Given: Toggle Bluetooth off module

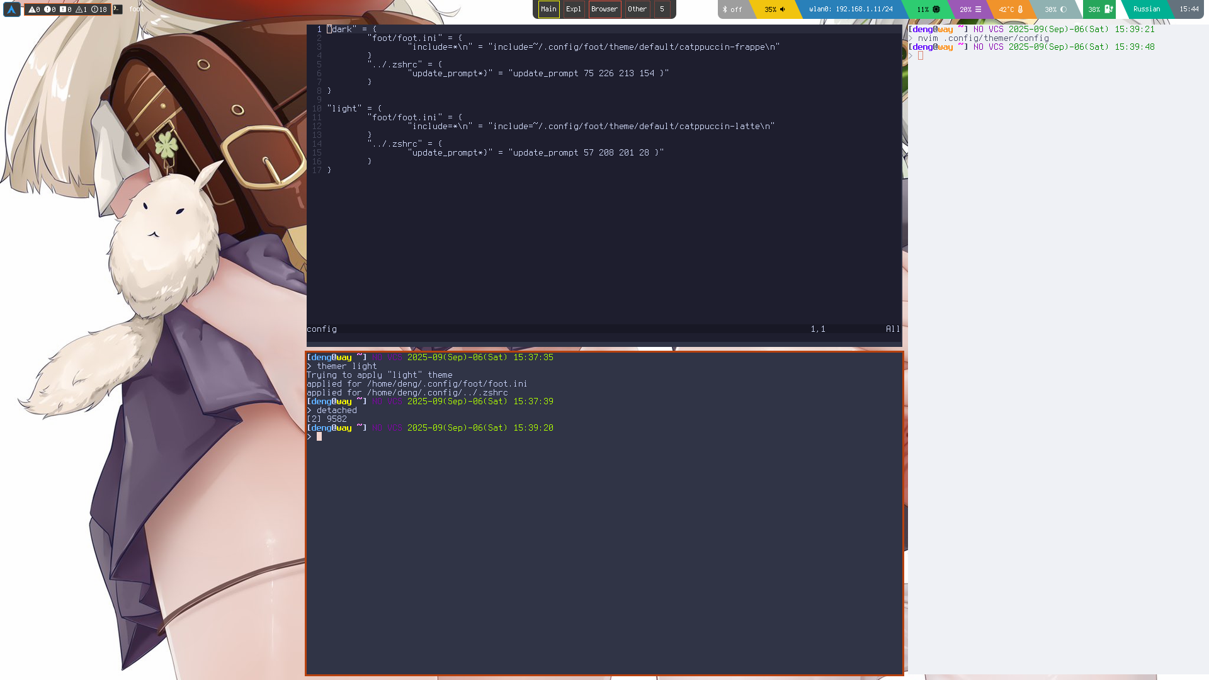Looking at the screenshot, I should point(732,9).
